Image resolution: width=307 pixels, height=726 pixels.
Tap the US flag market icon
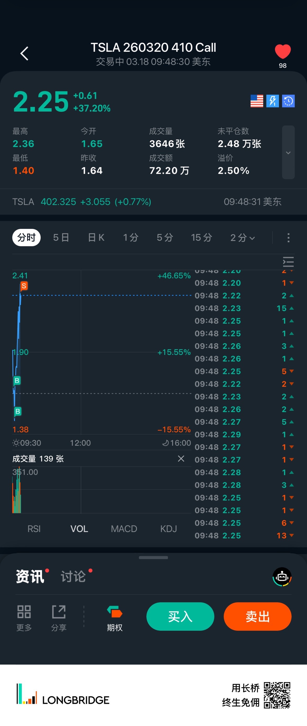click(x=257, y=101)
